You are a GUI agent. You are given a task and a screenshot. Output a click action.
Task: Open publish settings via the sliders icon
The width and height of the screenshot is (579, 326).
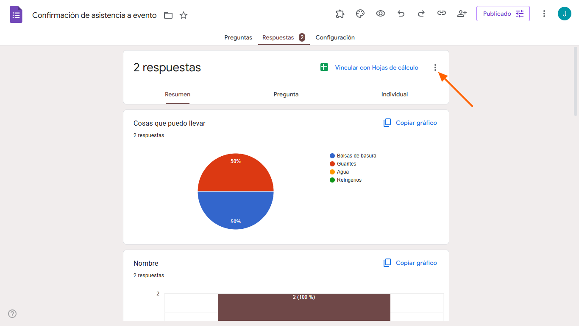(x=520, y=13)
